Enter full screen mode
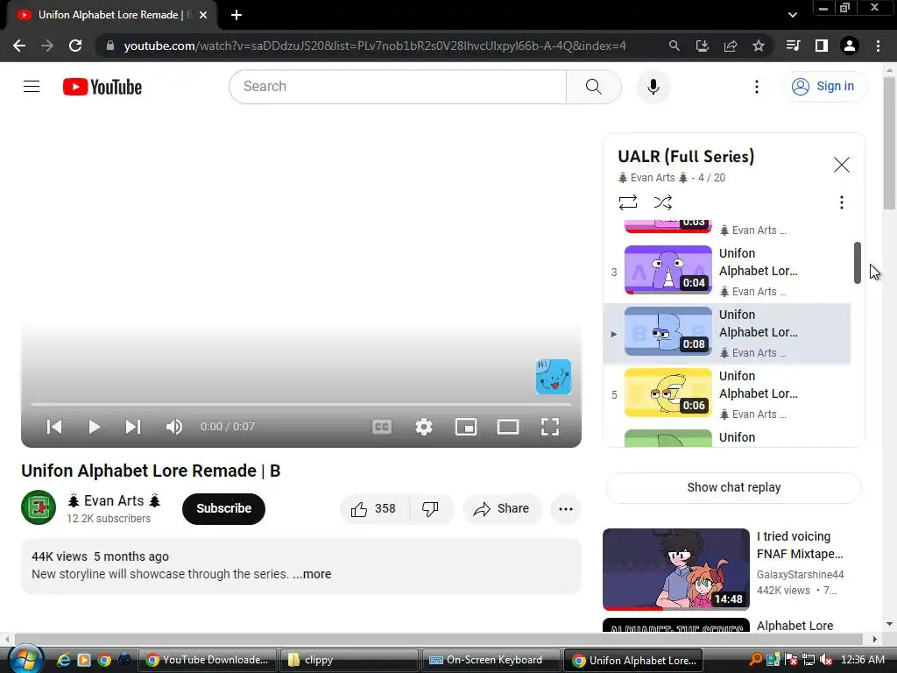 pos(550,427)
